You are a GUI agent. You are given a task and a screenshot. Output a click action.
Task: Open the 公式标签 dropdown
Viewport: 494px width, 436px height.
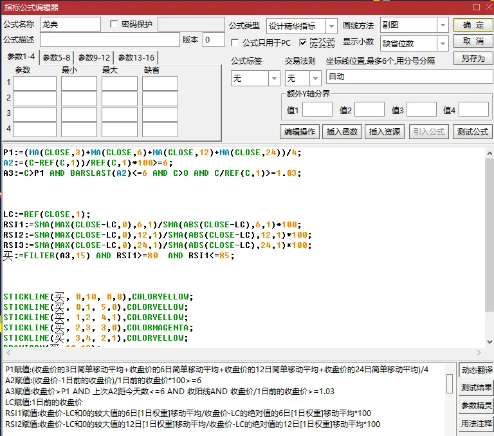point(274,78)
